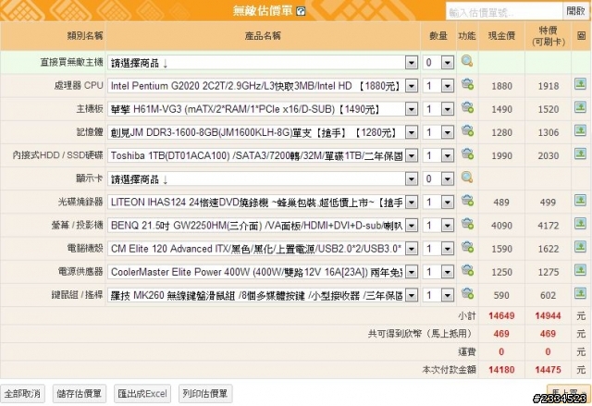
Task: Click the search icon in 顯示卡 row
Action: tap(467, 178)
